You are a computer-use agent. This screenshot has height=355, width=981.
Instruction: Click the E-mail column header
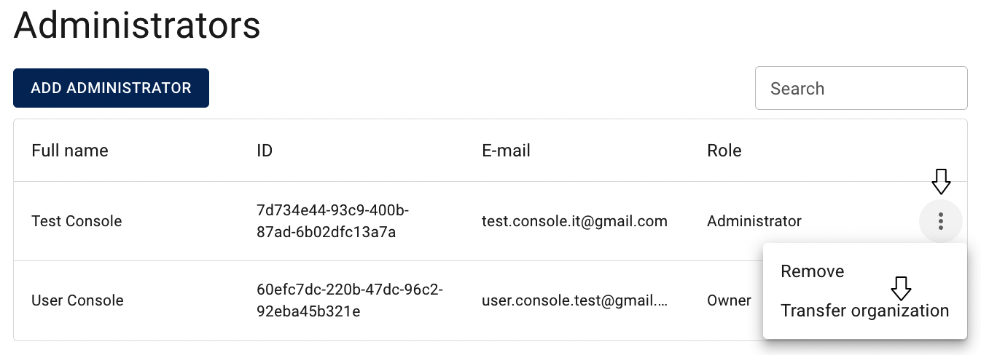click(x=506, y=151)
